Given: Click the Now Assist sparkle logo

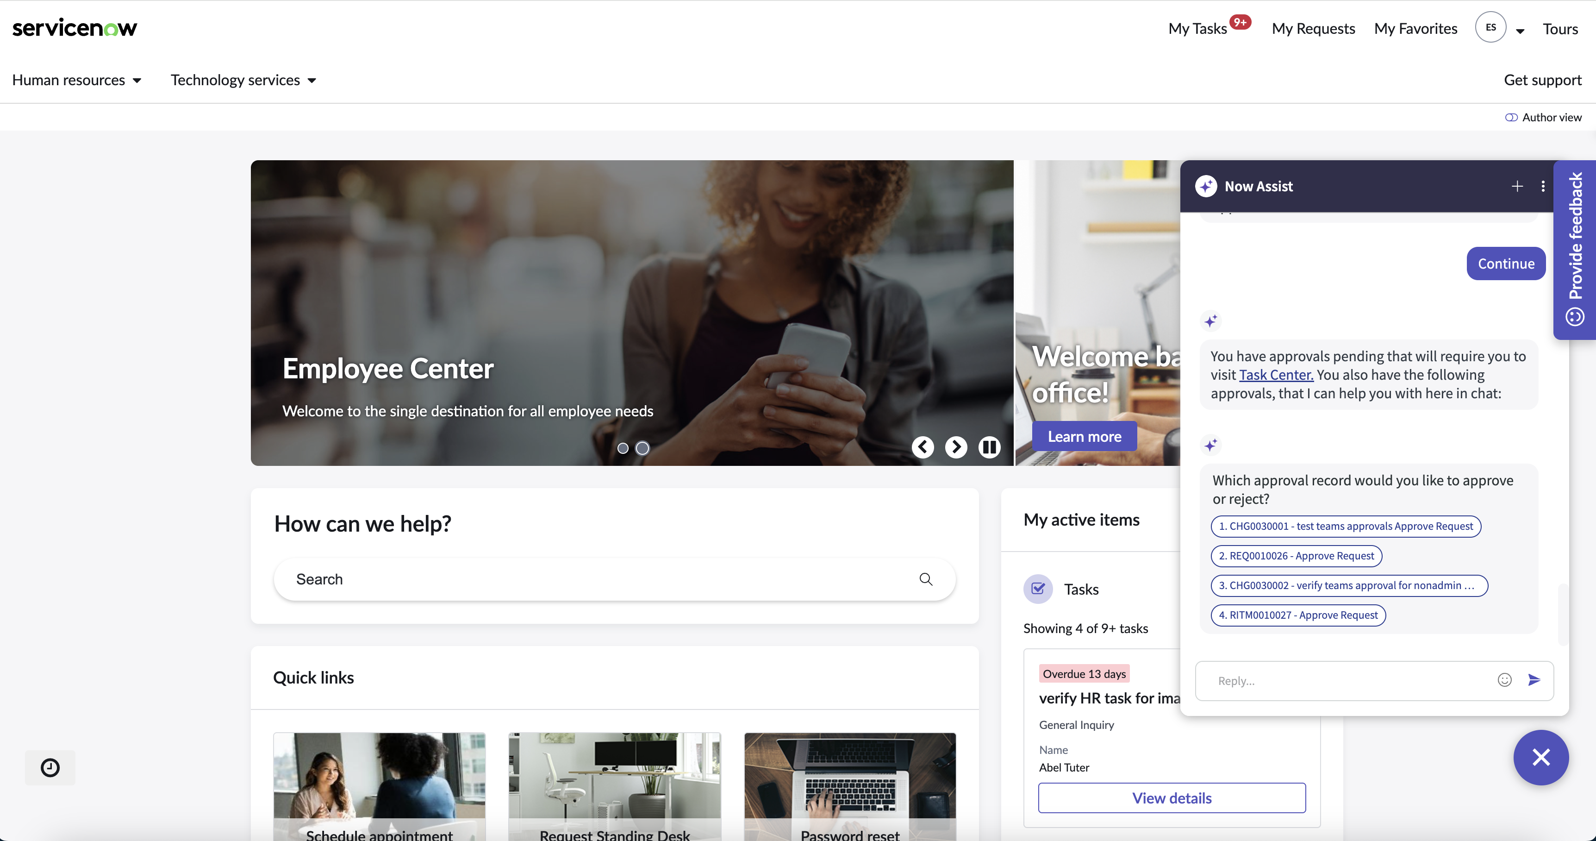Looking at the screenshot, I should pyautogui.click(x=1206, y=186).
